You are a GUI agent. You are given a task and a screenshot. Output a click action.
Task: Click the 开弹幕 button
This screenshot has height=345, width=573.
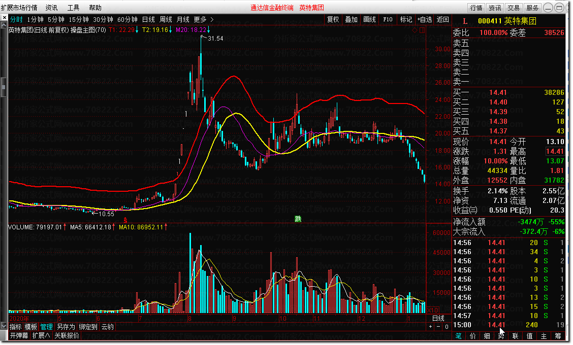pyautogui.click(x=19, y=335)
